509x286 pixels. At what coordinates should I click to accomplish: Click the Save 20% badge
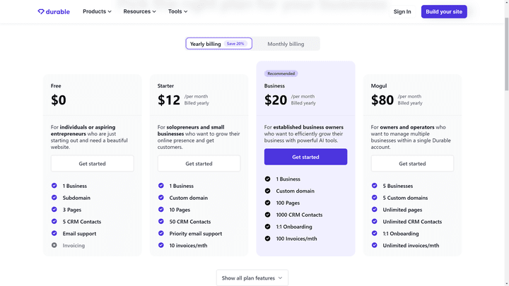point(235,44)
